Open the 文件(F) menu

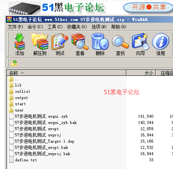point(15,27)
